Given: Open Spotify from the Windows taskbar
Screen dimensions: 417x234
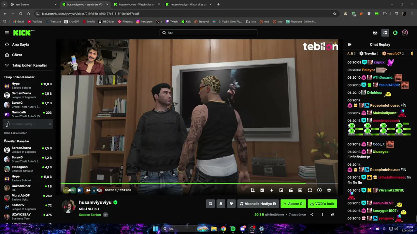Looking at the screenshot, I should [233, 229].
